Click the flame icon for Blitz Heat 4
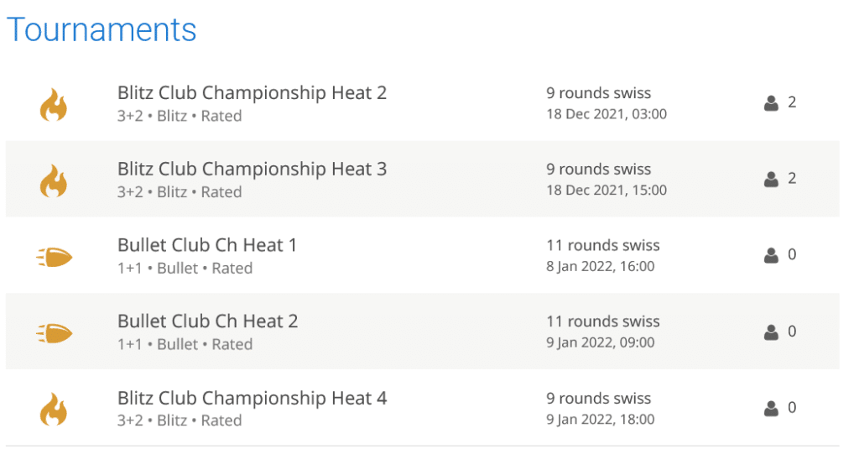The height and width of the screenshot is (465, 859). click(54, 410)
